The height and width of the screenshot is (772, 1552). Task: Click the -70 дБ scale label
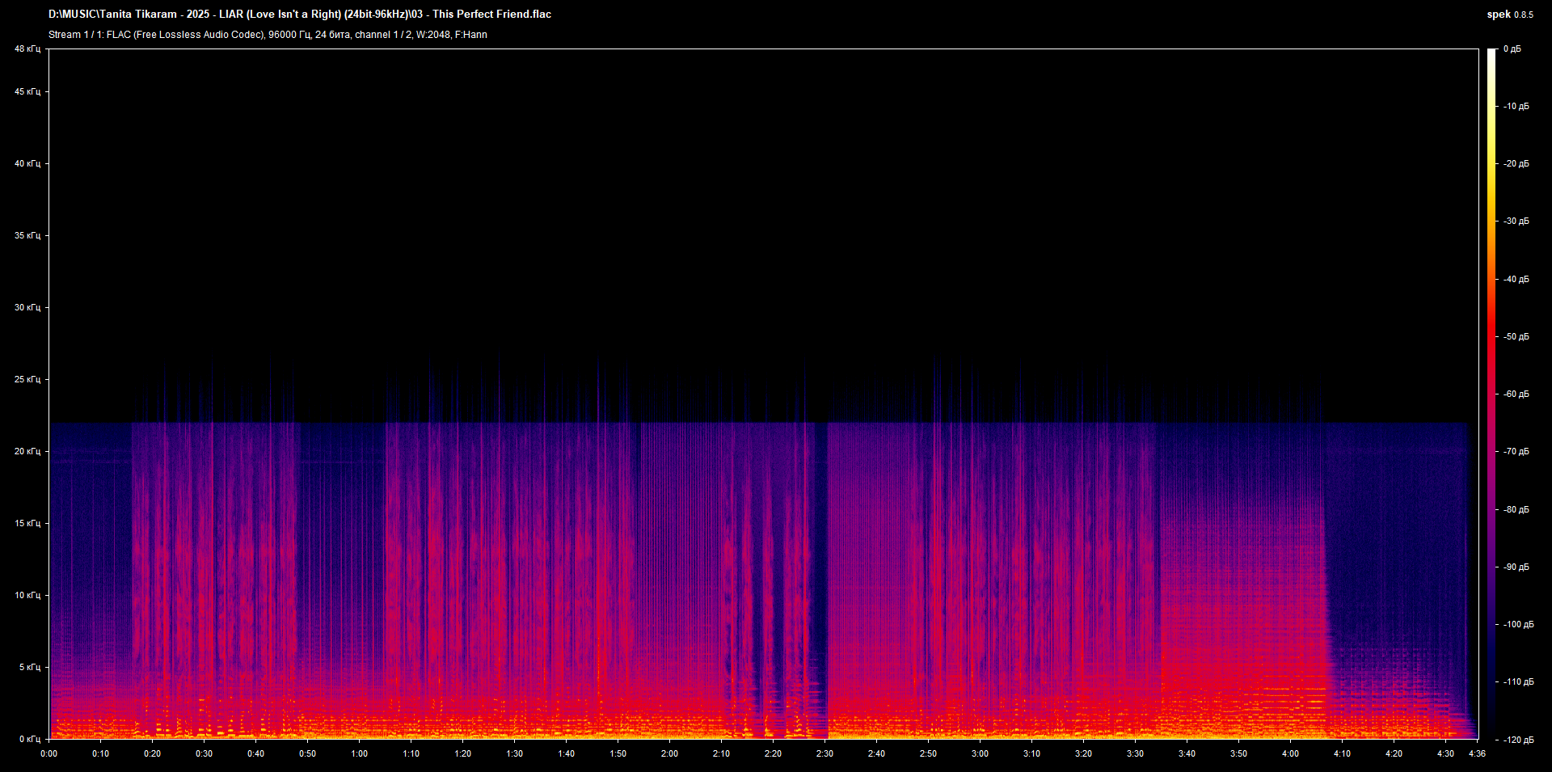click(x=1516, y=451)
